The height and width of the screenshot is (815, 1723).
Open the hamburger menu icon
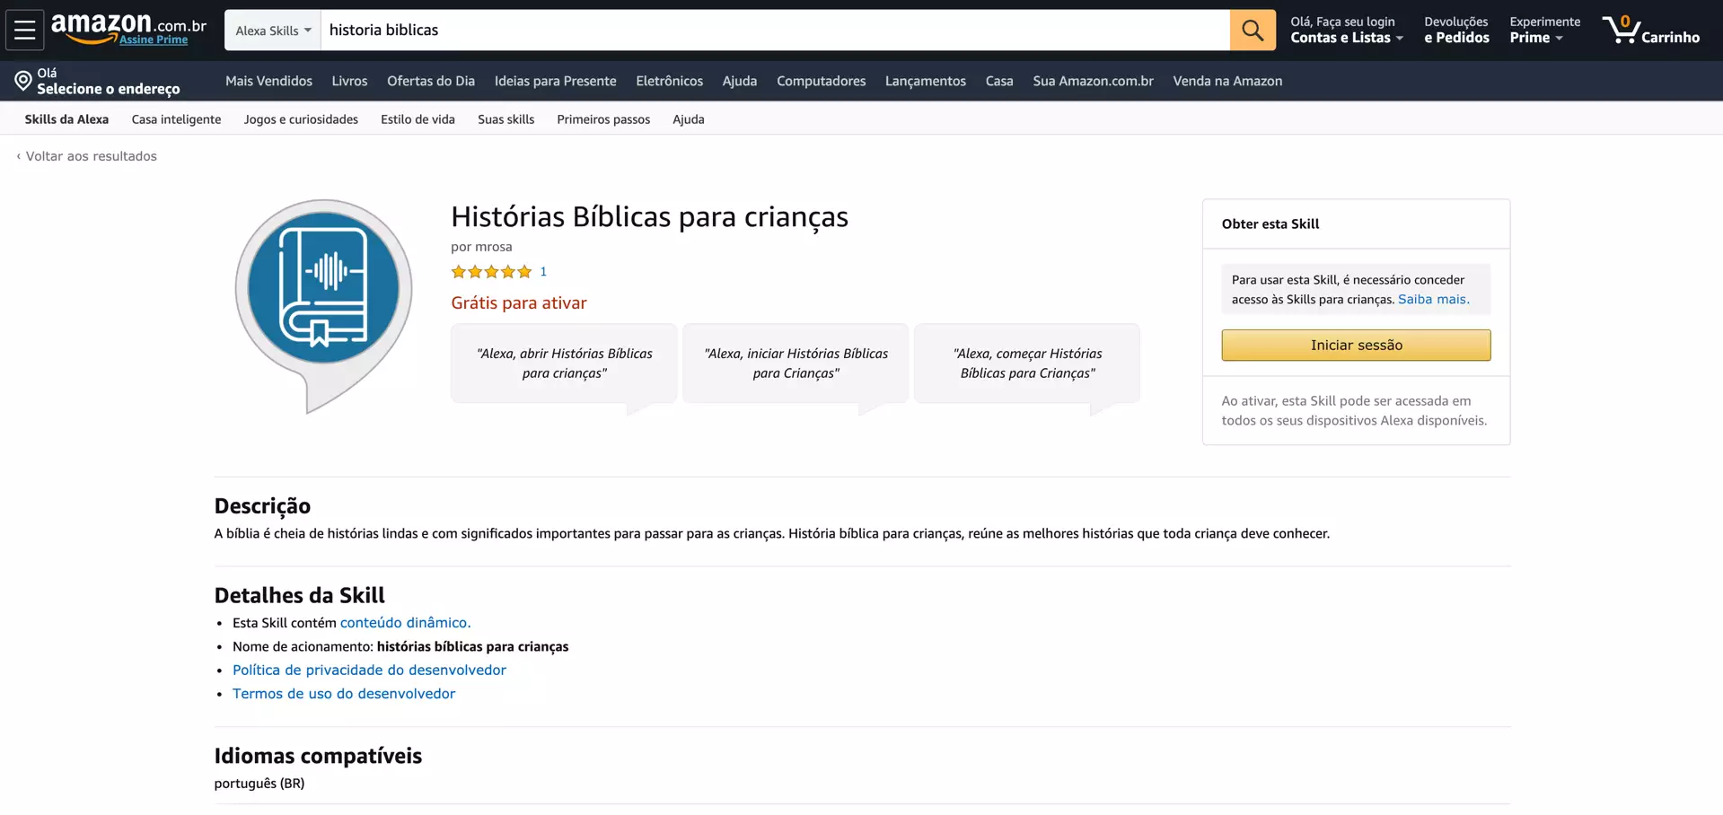point(25,31)
